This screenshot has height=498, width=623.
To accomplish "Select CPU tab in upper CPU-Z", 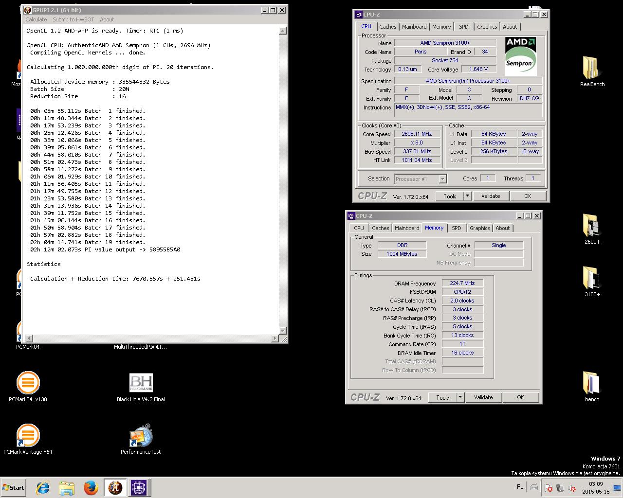I will (366, 26).
